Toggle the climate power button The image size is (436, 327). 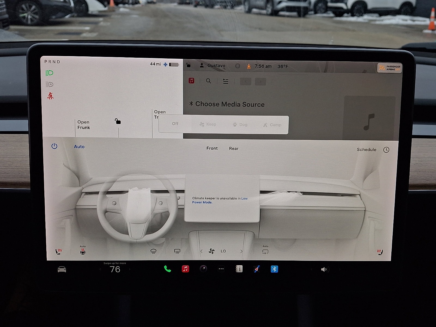54,146
